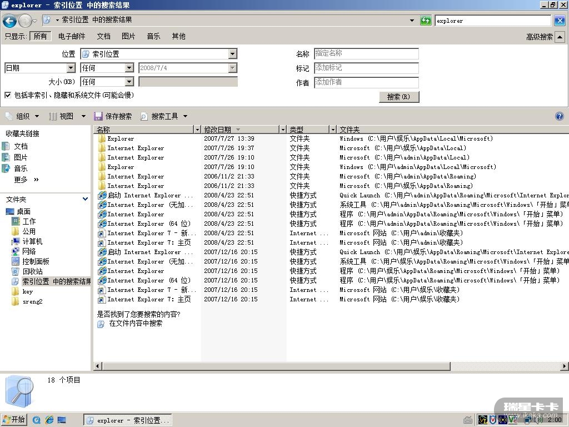569x427 pixels.
Task: Filter results to 电子邮件
Action: click(72, 36)
